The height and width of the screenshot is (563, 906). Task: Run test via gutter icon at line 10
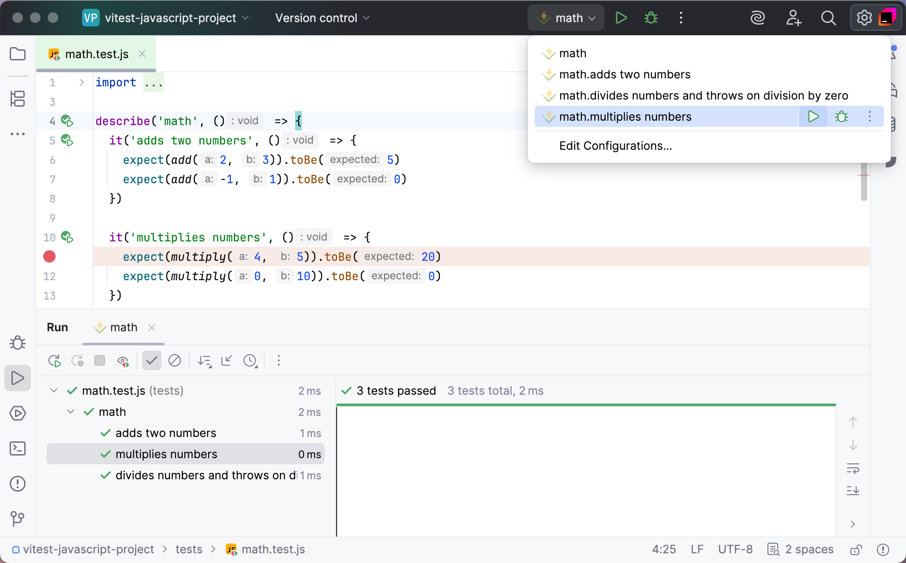(x=67, y=237)
